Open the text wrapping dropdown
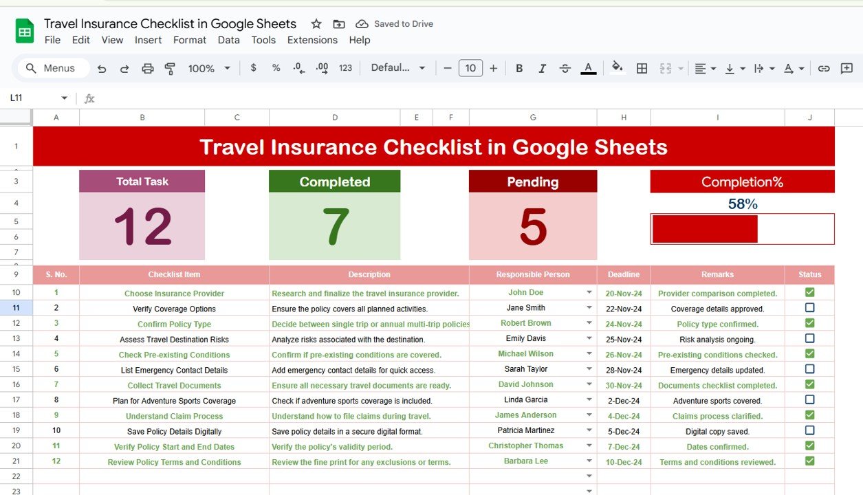The width and height of the screenshot is (863, 495). tap(763, 68)
